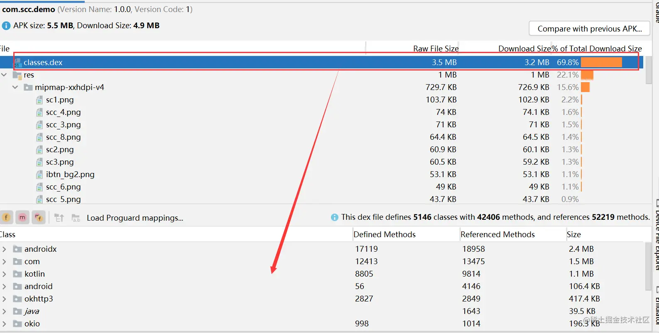Click the 729.7 KB raw size value

coord(441,87)
